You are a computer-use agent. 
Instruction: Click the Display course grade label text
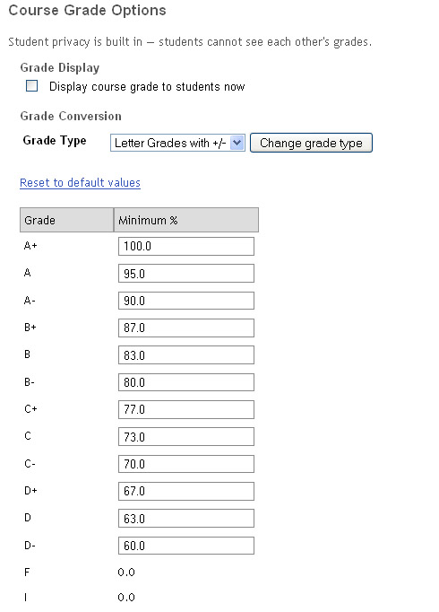tap(147, 86)
